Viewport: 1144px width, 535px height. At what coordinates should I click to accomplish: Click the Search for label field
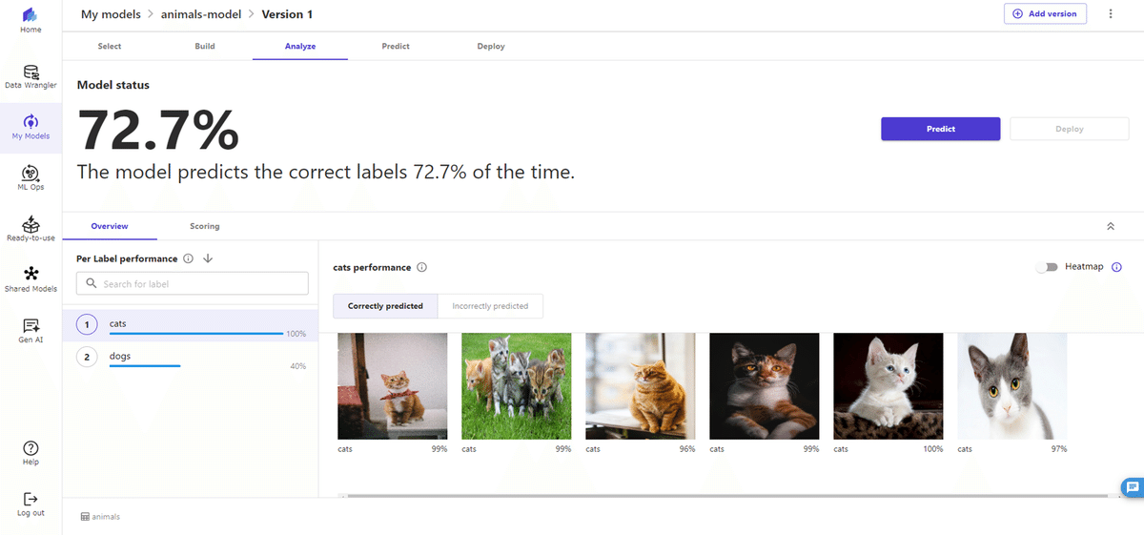click(193, 283)
